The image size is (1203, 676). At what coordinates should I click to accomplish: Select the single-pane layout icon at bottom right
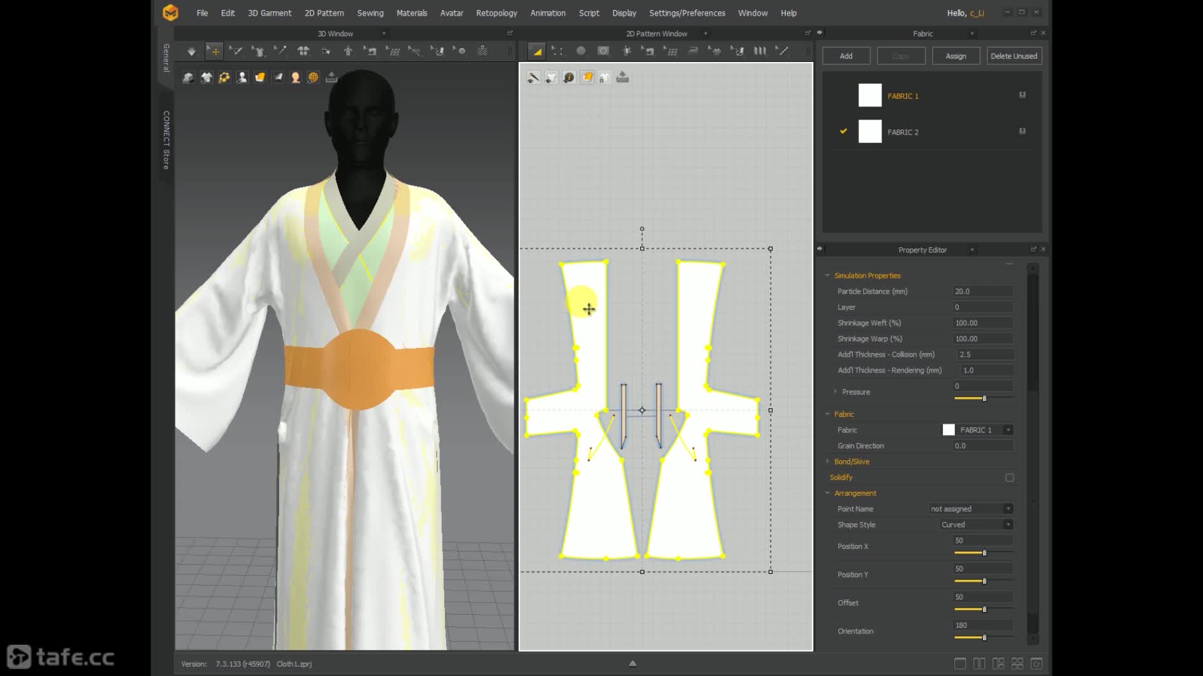coord(960,663)
